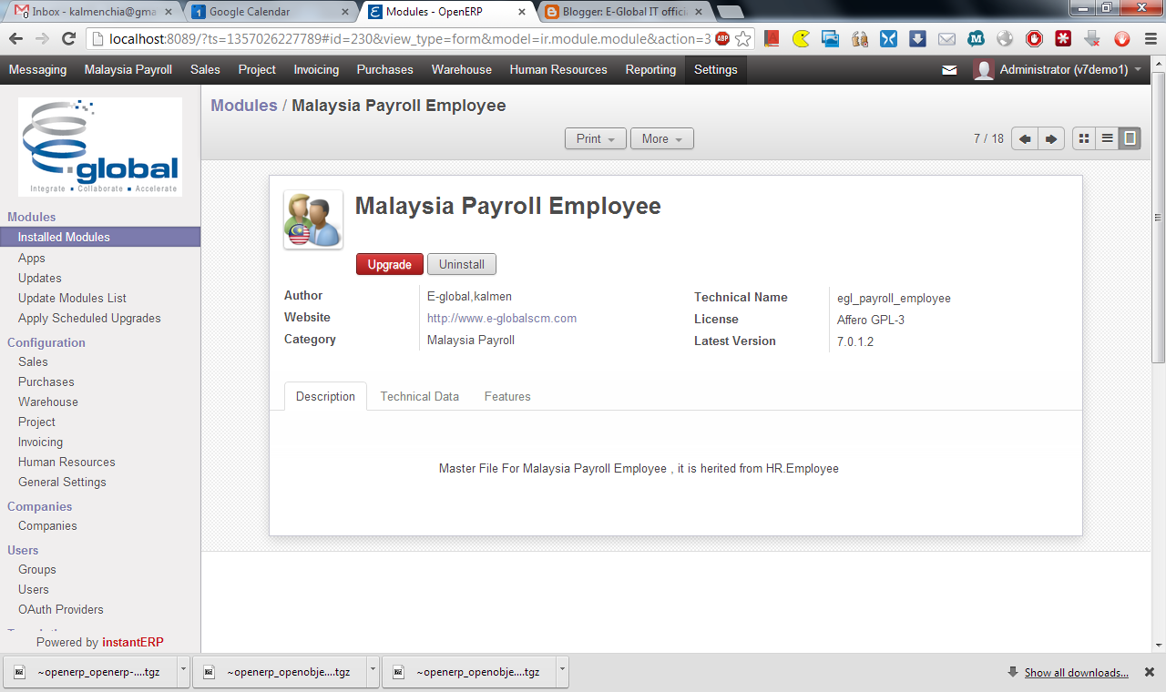1166x692 pixels.
Task: Click the blue X-shaped extension icon
Action: click(889, 39)
